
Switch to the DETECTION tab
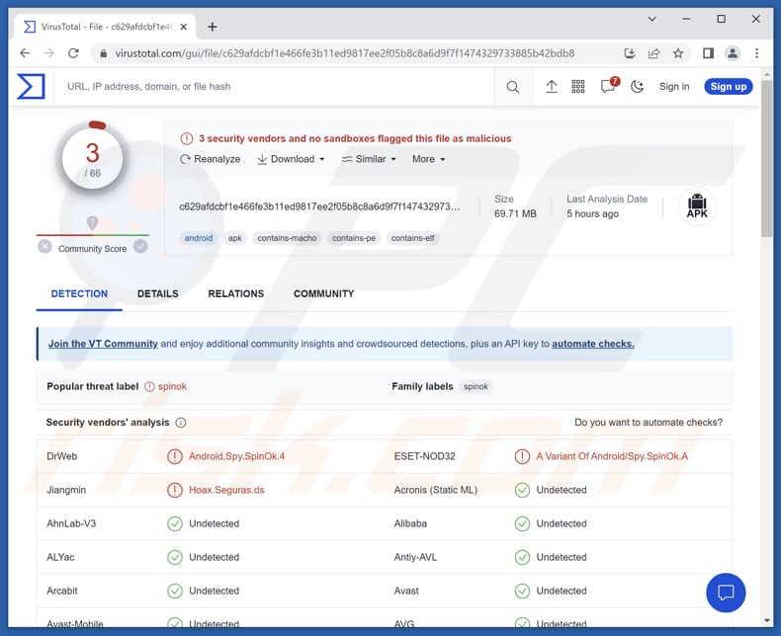point(79,294)
